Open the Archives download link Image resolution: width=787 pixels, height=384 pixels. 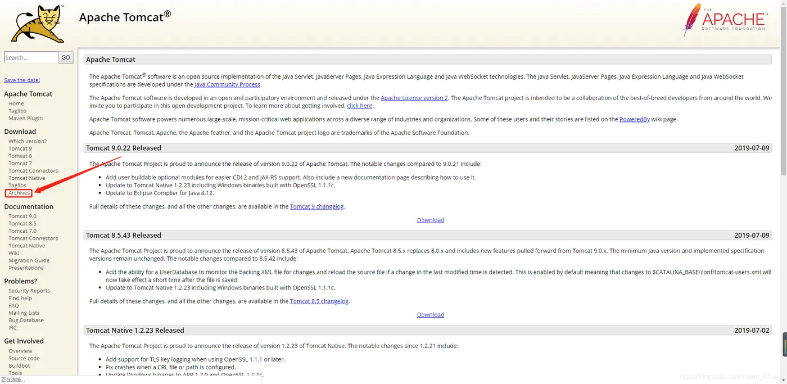click(19, 193)
